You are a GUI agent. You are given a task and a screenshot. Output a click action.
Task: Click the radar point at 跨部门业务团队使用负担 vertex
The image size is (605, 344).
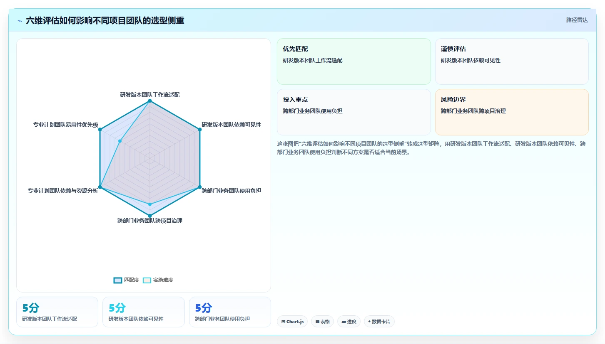point(200,187)
